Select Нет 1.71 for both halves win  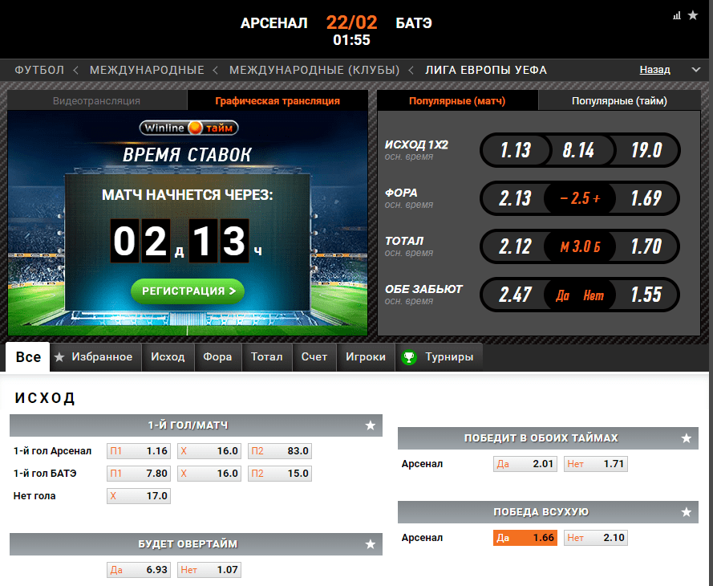click(x=596, y=464)
